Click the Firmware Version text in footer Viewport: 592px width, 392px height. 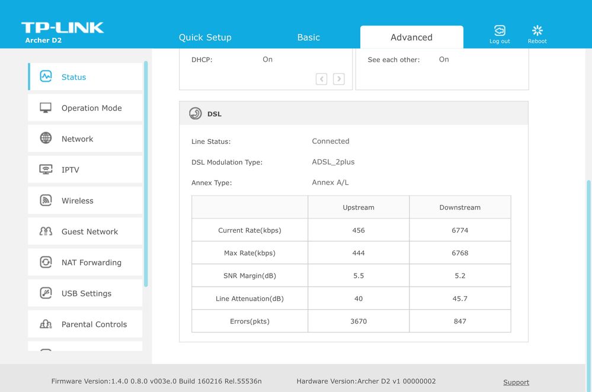point(156,381)
